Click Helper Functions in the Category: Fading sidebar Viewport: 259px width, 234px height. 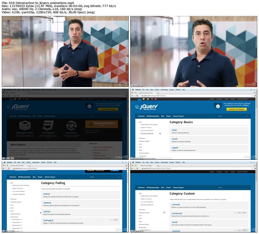(x=18, y=188)
